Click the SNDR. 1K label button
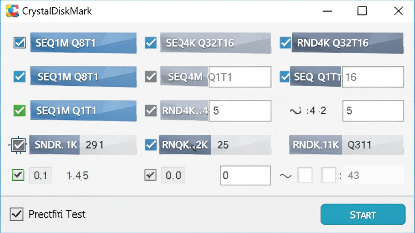Viewport: 415px width, 233px height. 54,145
